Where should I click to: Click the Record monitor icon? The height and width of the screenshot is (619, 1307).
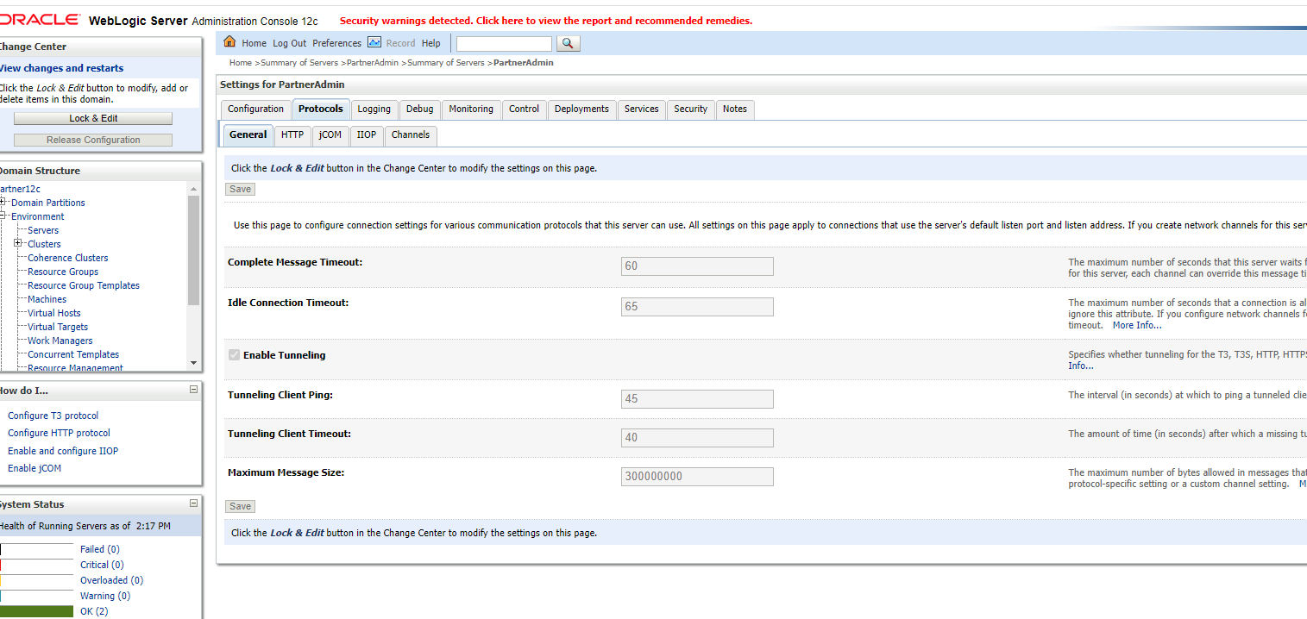click(x=374, y=41)
